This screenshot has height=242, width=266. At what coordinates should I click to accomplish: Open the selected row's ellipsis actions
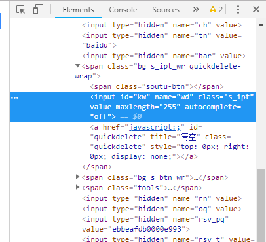14,97
